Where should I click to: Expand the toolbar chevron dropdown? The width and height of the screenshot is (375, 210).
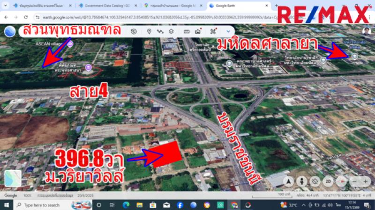(x=228, y=31)
